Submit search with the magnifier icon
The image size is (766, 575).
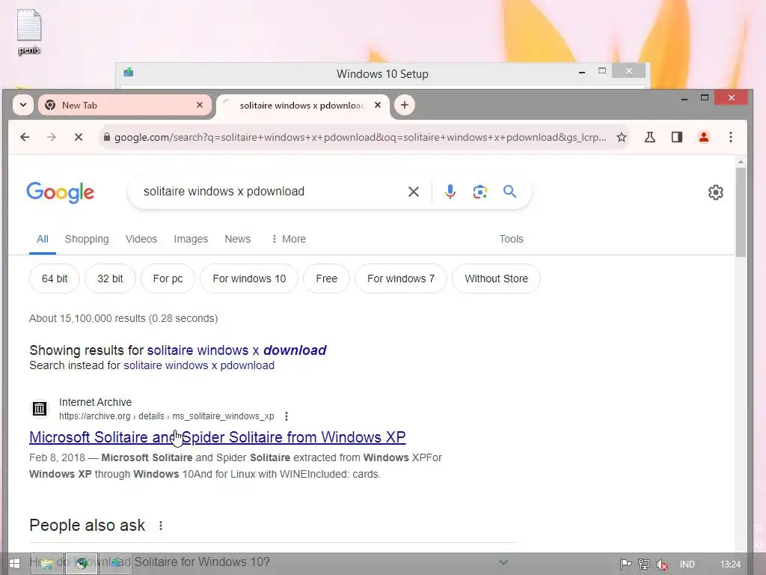(x=509, y=192)
